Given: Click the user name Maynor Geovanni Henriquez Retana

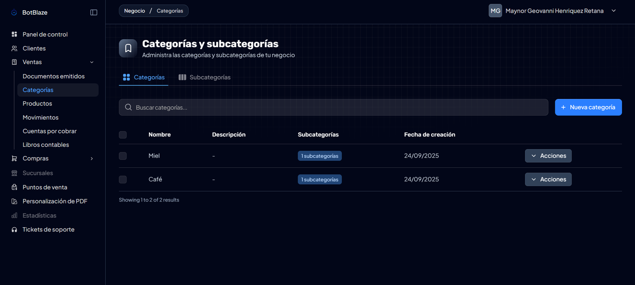Looking at the screenshot, I should click(x=554, y=11).
